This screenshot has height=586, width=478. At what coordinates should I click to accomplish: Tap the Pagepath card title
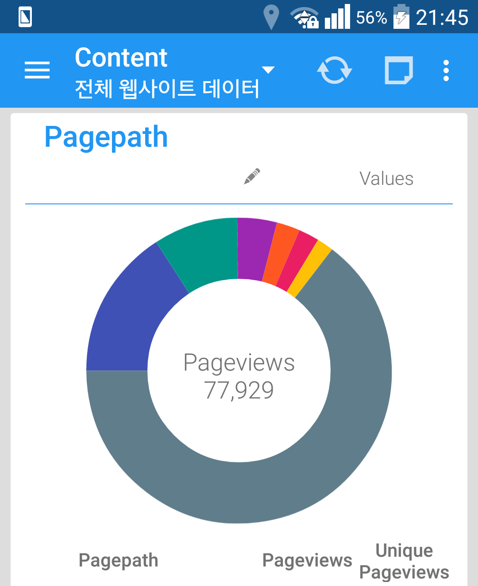(x=106, y=137)
